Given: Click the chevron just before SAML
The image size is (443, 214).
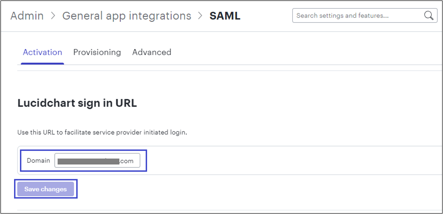Looking at the screenshot, I should pos(200,16).
